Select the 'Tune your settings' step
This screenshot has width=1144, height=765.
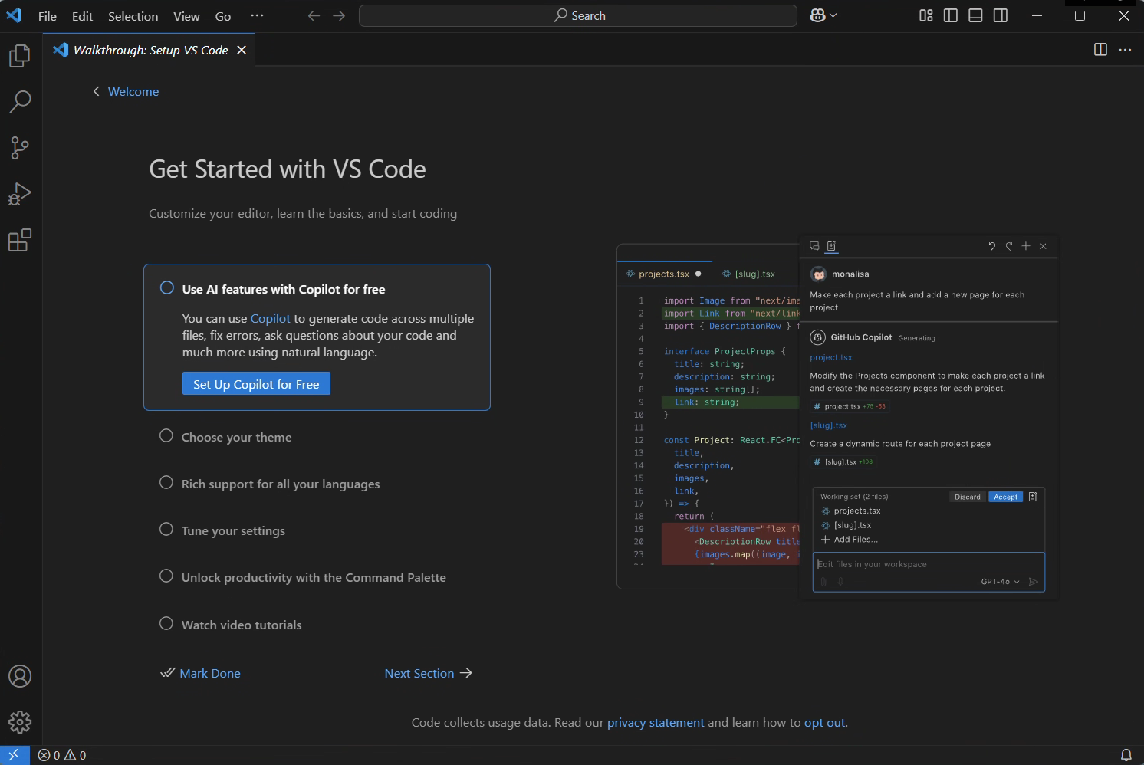click(233, 530)
